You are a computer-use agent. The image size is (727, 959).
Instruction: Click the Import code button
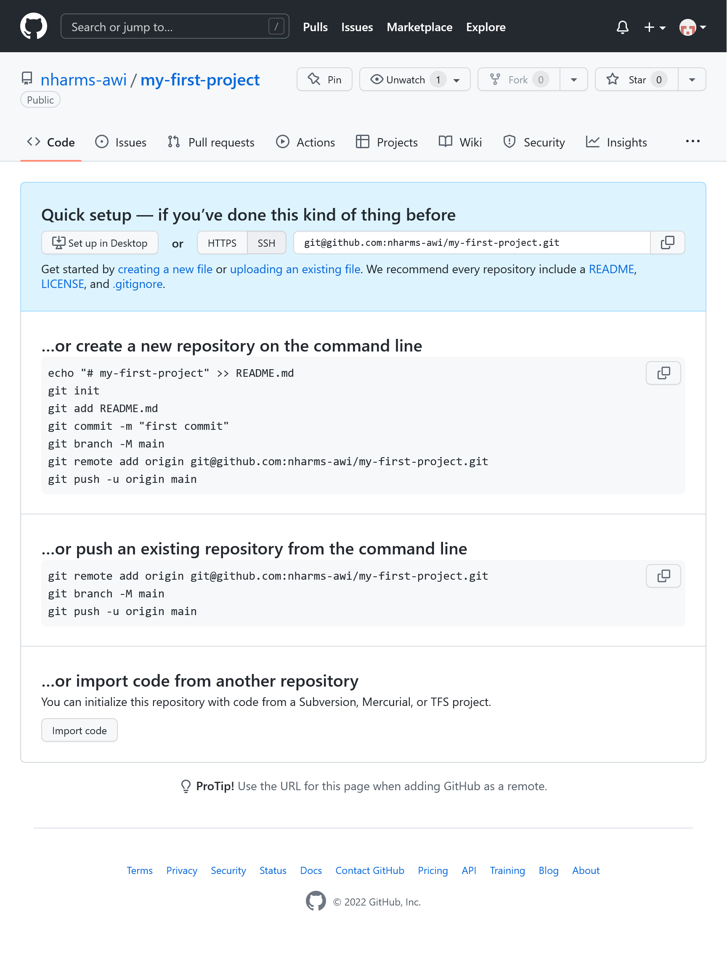79,730
